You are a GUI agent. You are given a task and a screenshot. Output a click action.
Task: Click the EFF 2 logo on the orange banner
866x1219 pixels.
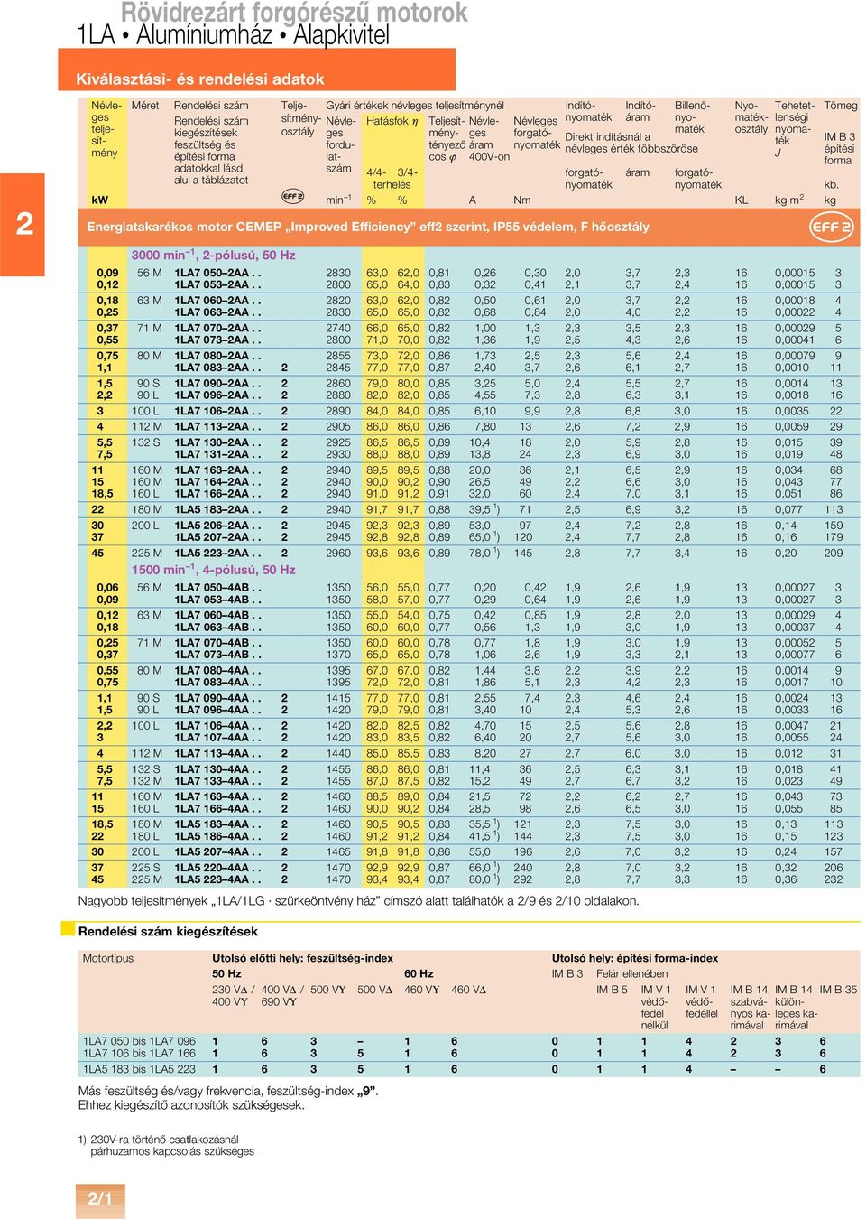tap(831, 227)
